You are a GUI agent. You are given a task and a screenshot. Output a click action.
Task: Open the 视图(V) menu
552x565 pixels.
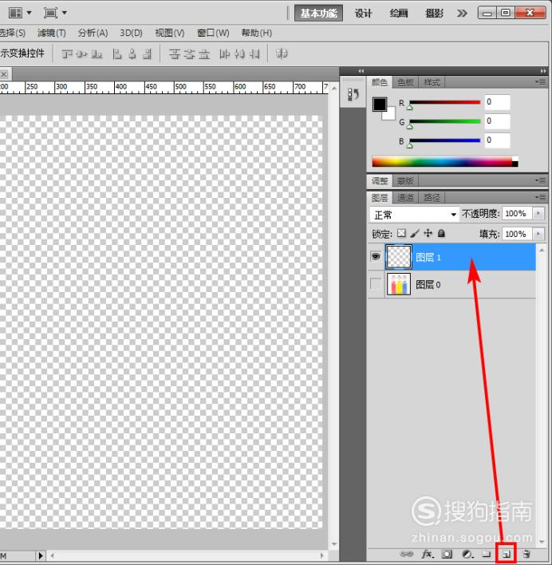tap(170, 34)
